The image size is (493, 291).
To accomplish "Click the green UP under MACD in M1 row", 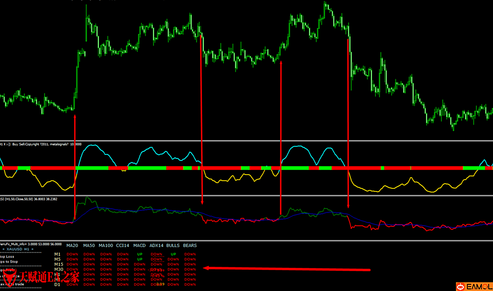I will pos(140,254).
